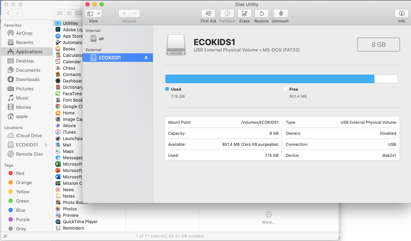This screenshot has height=241, width=411.
Task: Add a volume using the plus icon
Action: [x=124, y=13]
